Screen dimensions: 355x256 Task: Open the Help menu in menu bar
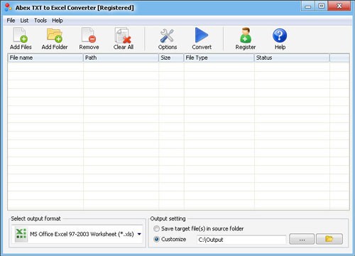pyautogui.click(x=58, y=21)
